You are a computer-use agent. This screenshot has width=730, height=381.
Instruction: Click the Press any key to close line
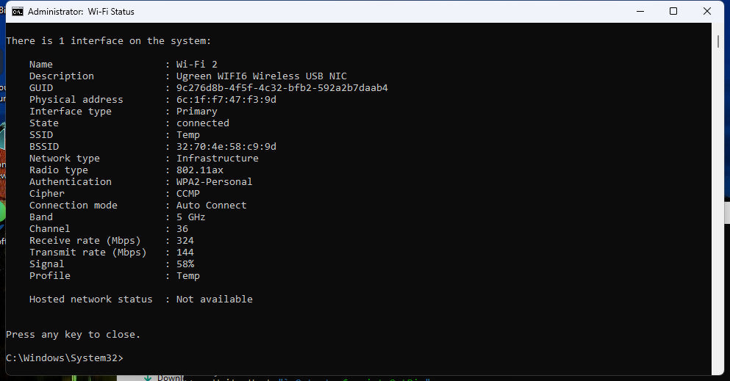(x=73, y=335)
